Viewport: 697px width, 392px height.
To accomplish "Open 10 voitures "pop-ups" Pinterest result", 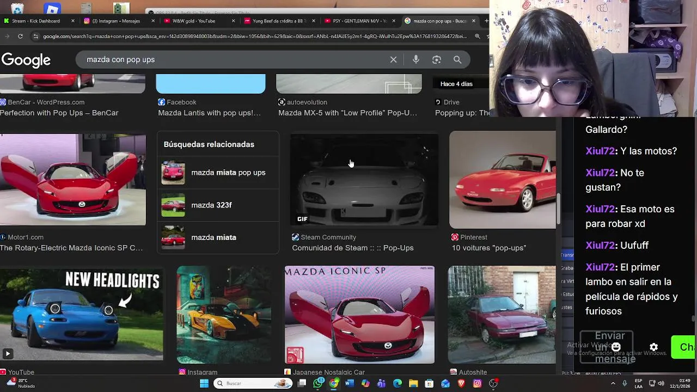I will (488, 248).
